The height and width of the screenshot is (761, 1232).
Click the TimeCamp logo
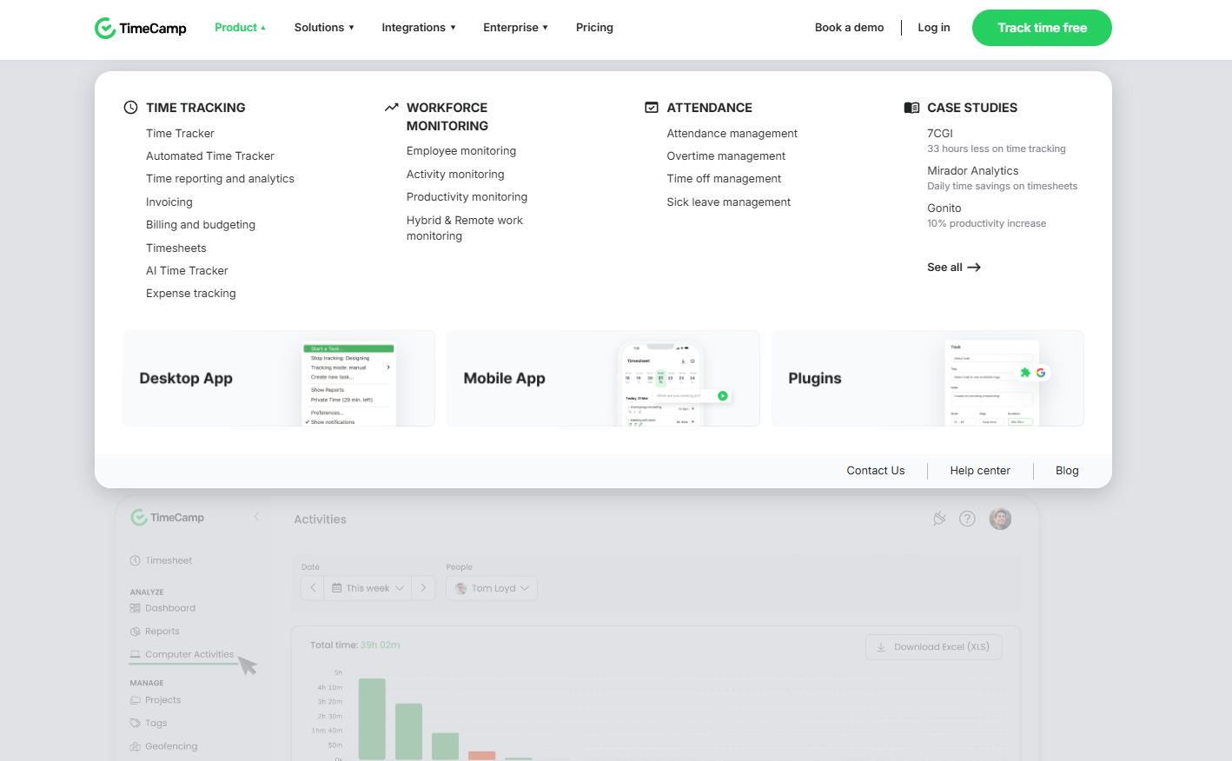point(141,27)
